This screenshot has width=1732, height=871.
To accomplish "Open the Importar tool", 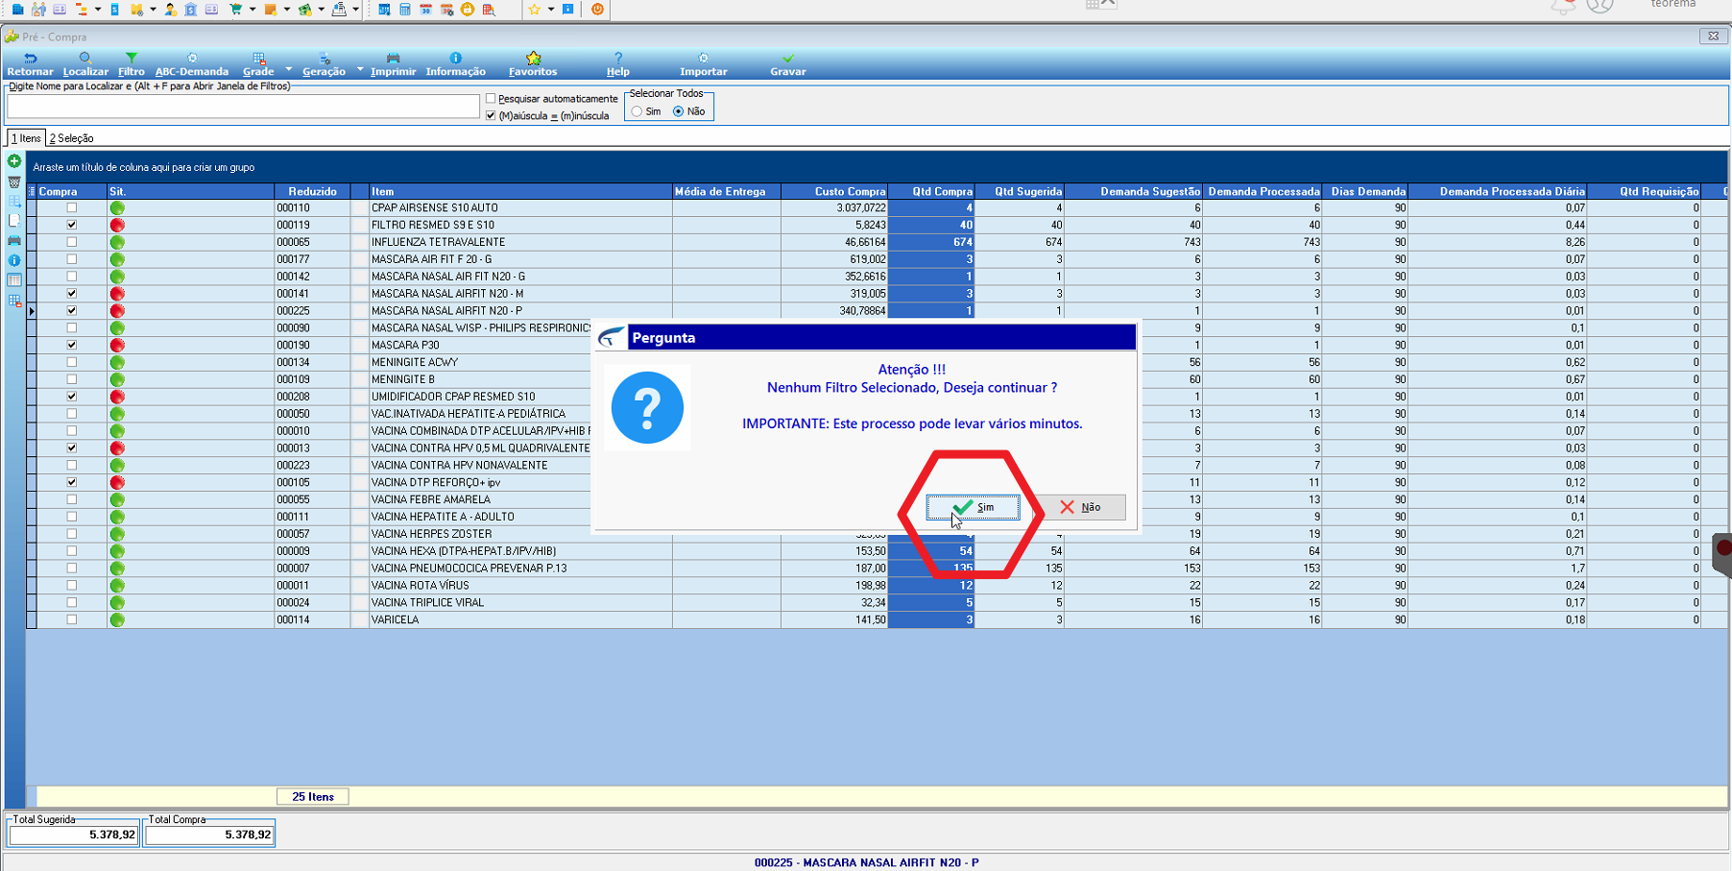I will coord(703,64).
